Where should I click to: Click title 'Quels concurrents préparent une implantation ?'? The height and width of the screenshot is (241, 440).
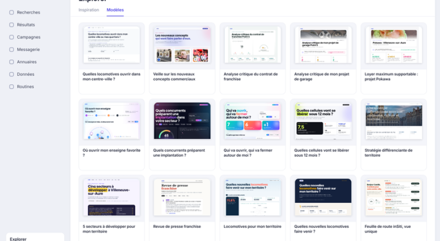(x=179, y=152)
